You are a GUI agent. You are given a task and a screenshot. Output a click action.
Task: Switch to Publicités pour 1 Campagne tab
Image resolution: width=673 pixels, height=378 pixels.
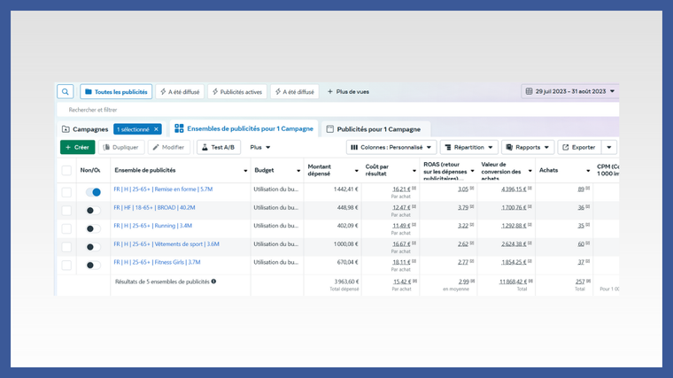click(x=374, y=129)
